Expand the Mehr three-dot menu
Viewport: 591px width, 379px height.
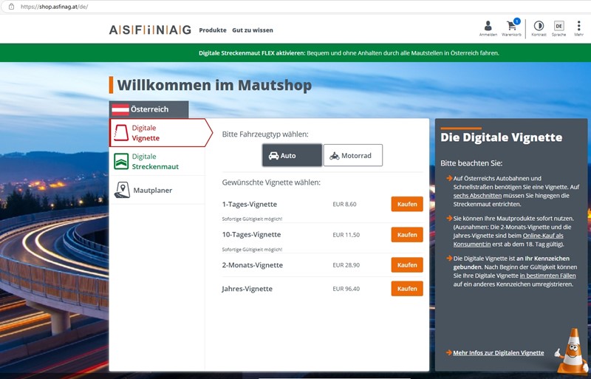(578, 28)
